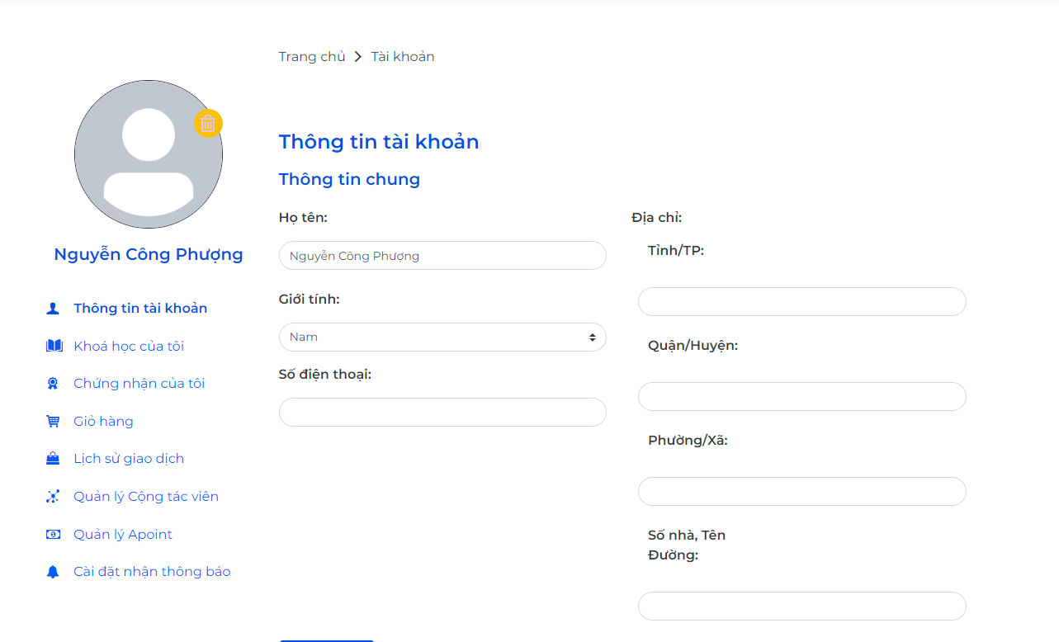Click the Quận/Huyện input field

(x=802, y=397)
